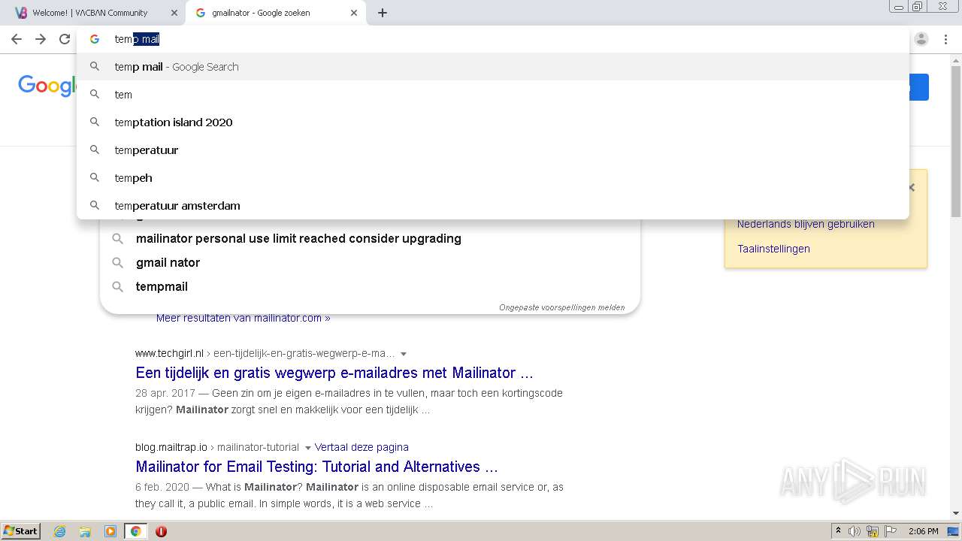
Task: Open the Action Center flag icon
Action: click(x=891, y=531)
